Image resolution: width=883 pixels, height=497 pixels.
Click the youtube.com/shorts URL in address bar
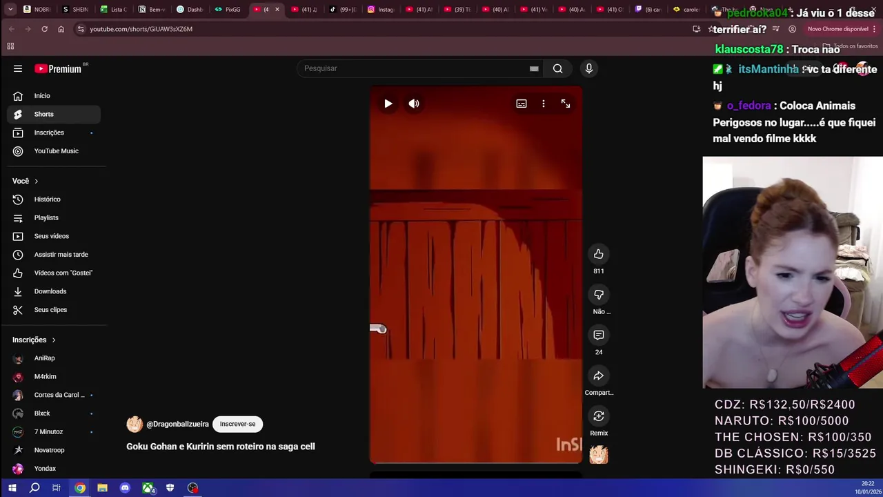point(141,29)
